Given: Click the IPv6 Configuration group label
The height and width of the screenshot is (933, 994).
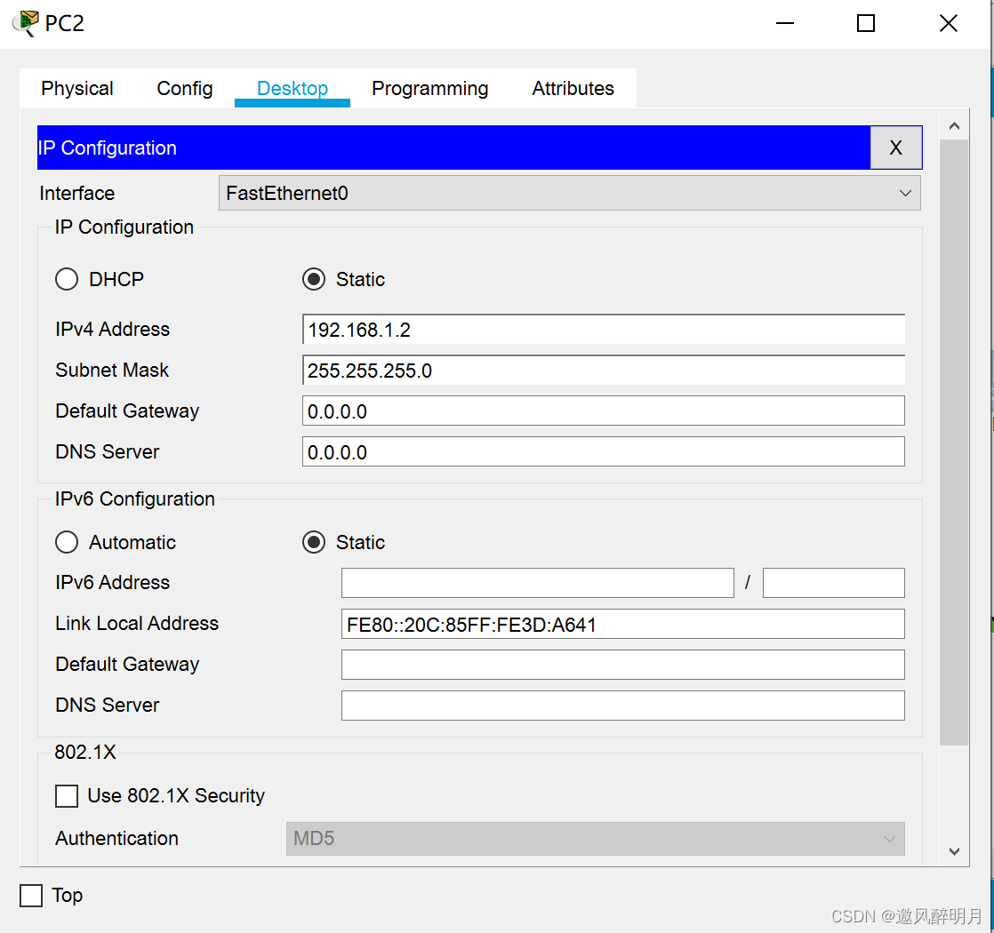Looking at the screenshot, I should 134,499.
